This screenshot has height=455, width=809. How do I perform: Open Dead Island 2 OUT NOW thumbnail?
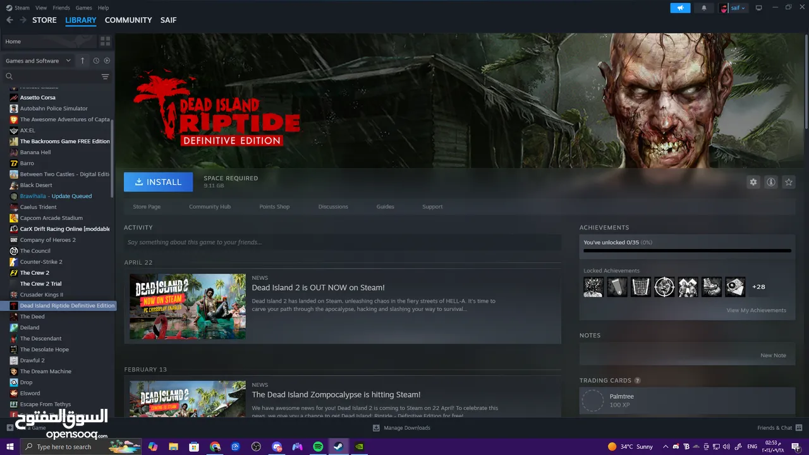(188, 306)
